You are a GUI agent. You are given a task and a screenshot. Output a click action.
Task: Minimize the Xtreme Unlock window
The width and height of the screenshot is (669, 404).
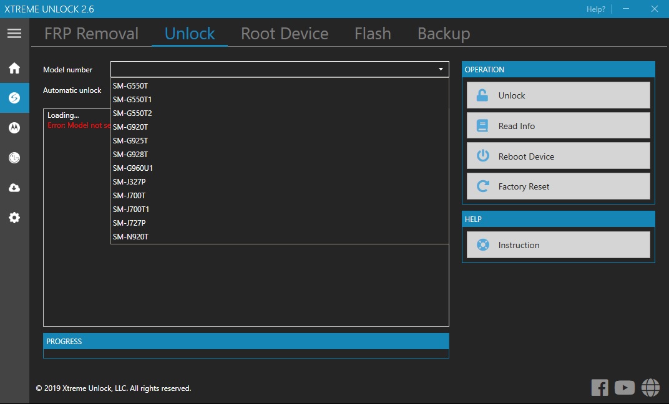coord(626,9)
